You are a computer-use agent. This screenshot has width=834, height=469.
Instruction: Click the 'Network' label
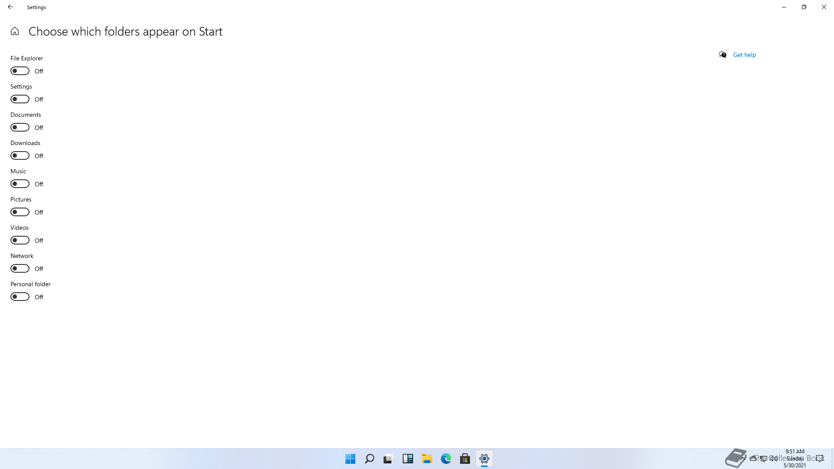pos(22,256)
